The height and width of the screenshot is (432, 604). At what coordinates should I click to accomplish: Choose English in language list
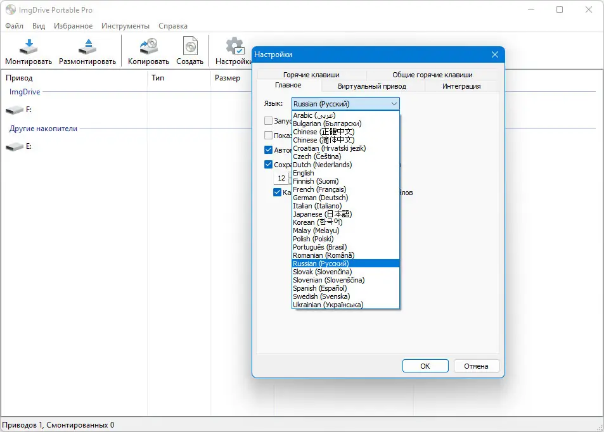pyautogui.click(x=345, y=173)
